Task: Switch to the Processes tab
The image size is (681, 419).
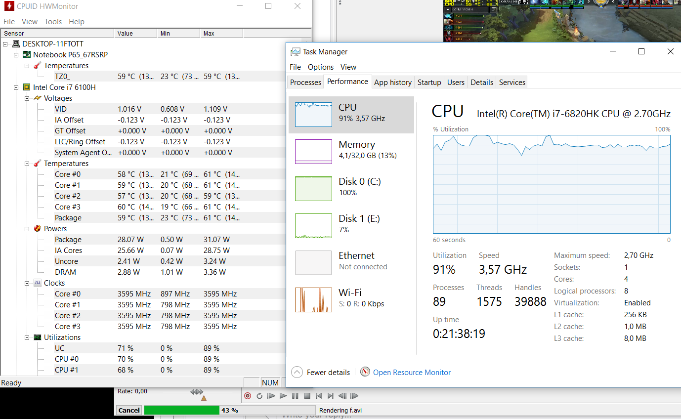Action: [x=305, y=83]
